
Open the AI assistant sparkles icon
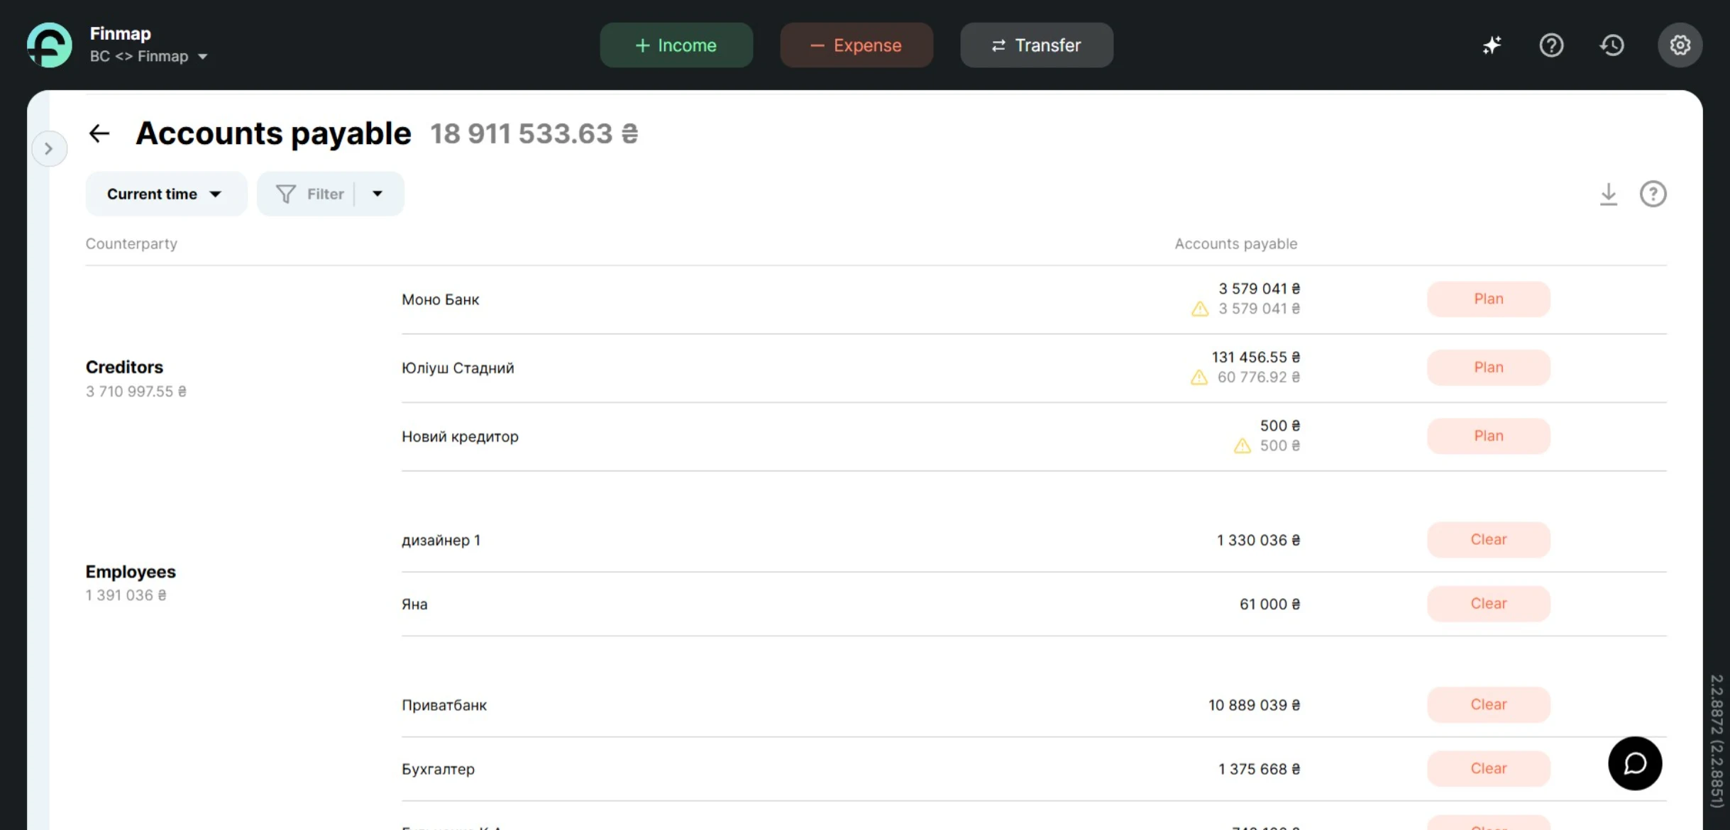pos(1492,45)
